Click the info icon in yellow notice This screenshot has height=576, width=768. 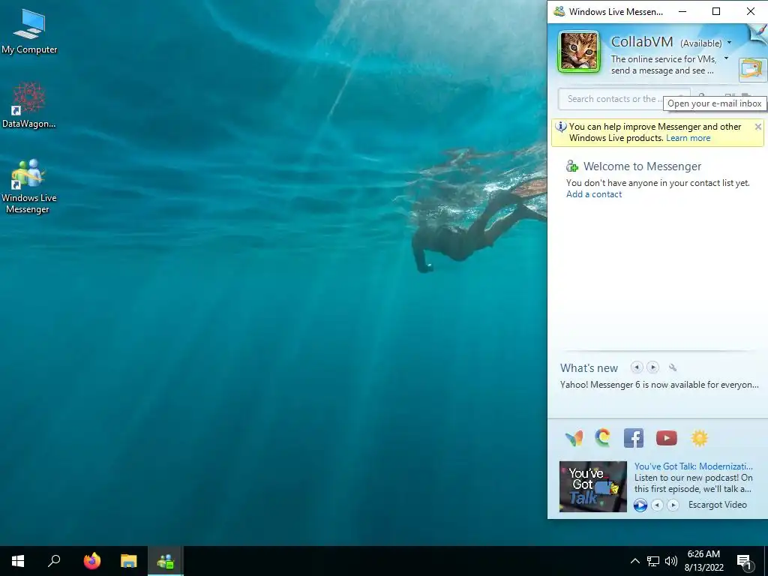[561, 127]
